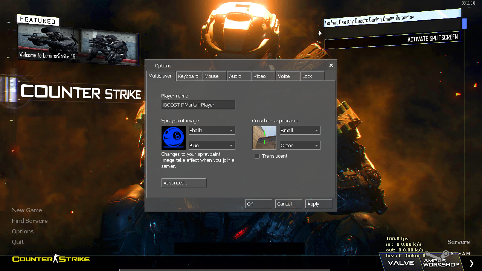This screenshot has width=482, height=271.
Task: Enable the Translucent crosshair checkbox
Action: (x=257, y=156)
